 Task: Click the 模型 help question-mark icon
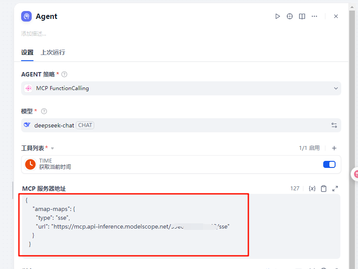pos(44,111)
